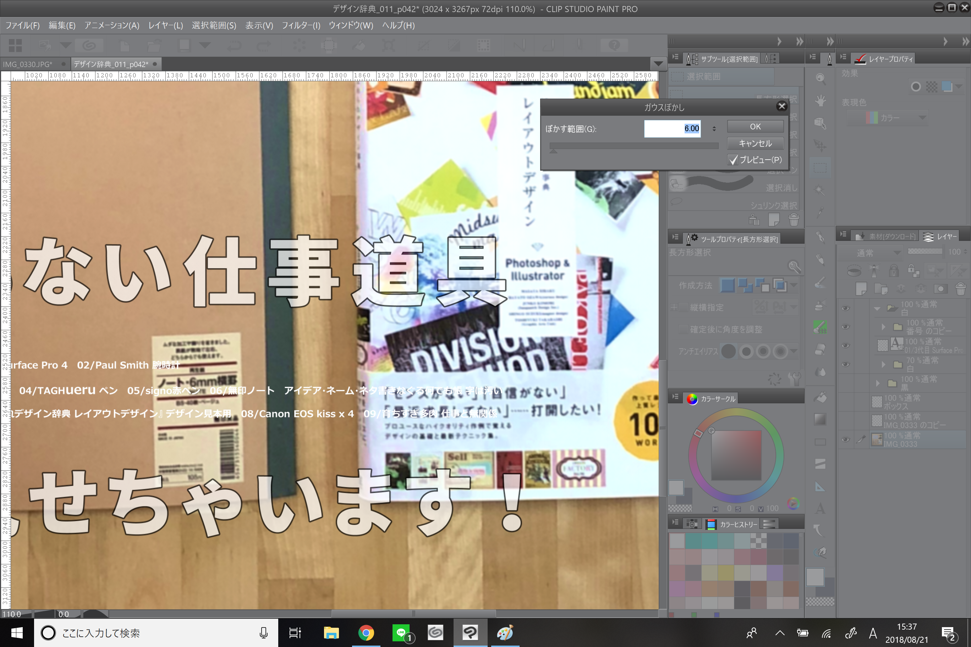Select the Blend droplets tool
The height and width of the screenshot is (647, 971).
[x=820, y=372]
